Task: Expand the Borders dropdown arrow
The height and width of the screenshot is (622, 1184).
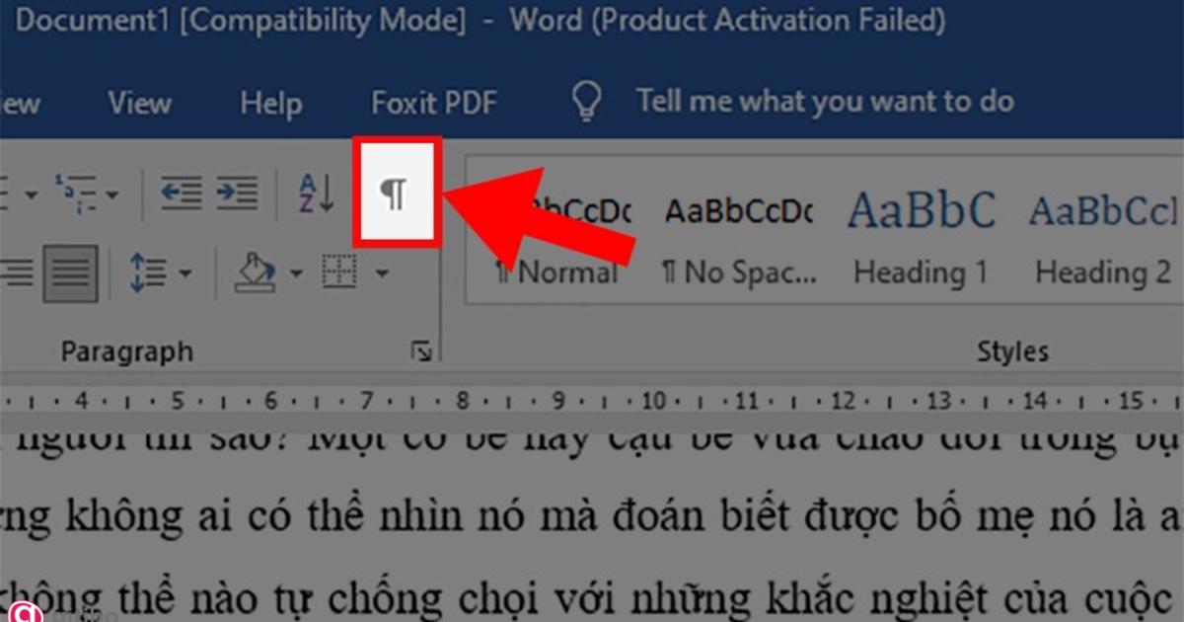Action: [x=383, y=273]
